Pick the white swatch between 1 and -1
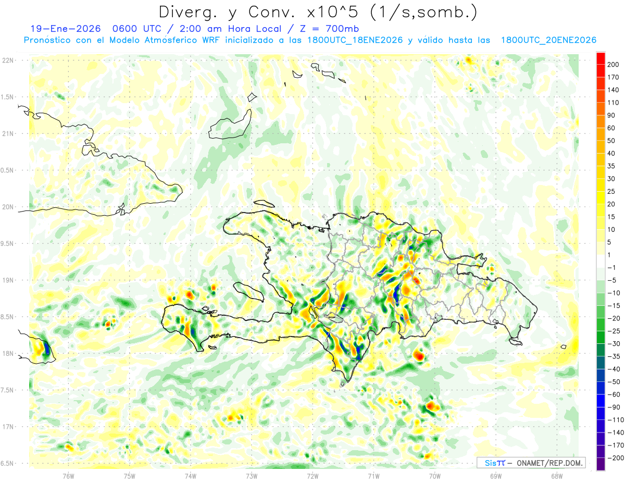The height and width of the screenshot is (483, 625). coord(601,262)
